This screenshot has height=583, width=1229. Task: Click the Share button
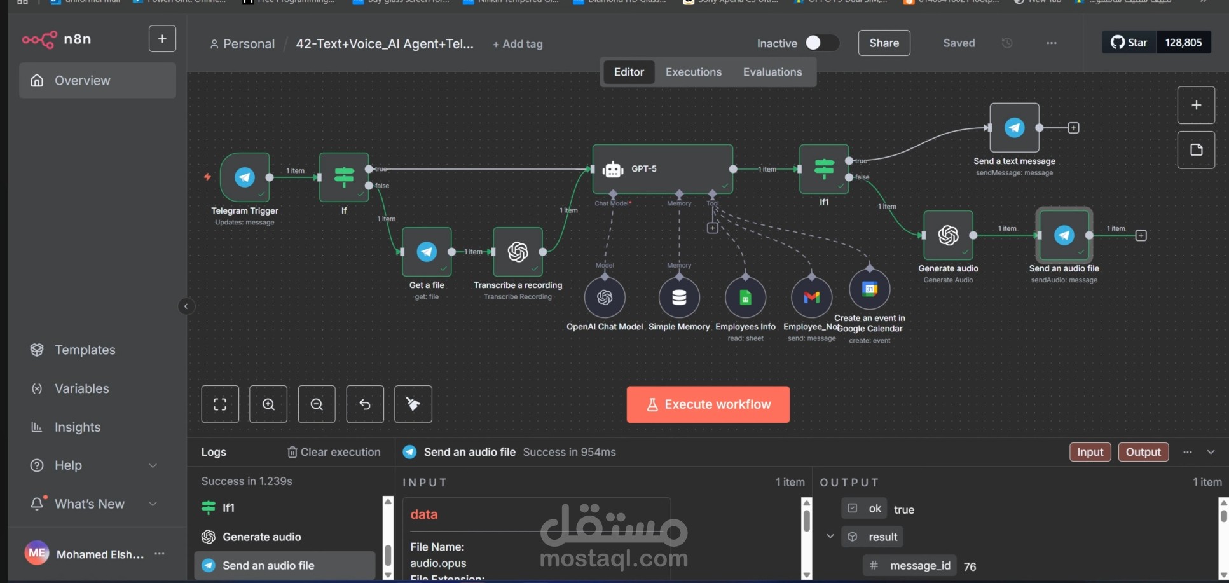pos(884,43)
